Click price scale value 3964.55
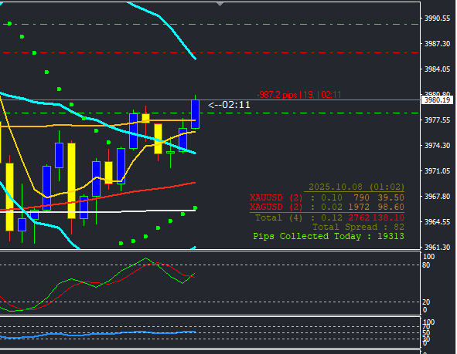Viewport: 457px width, 354px height. click(x=437, y=222)
